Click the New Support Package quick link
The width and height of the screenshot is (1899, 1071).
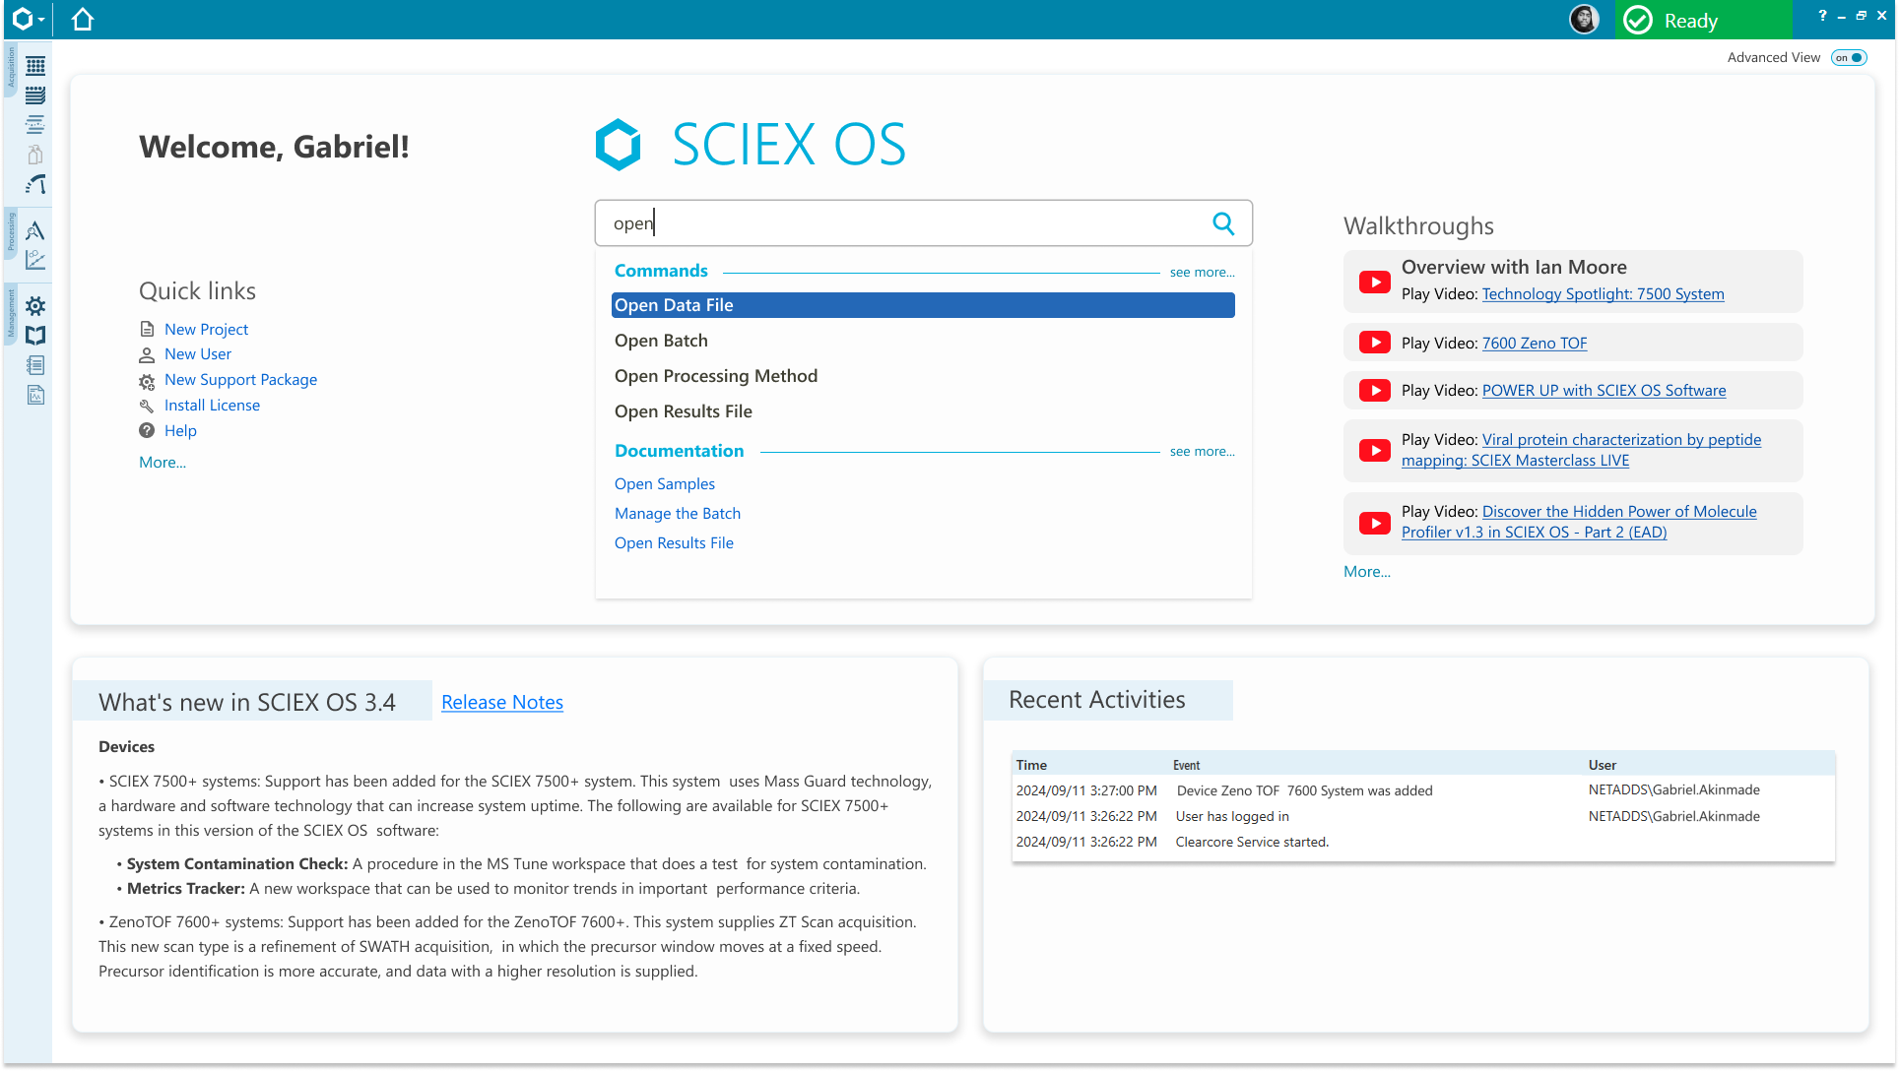coord(240,380)
